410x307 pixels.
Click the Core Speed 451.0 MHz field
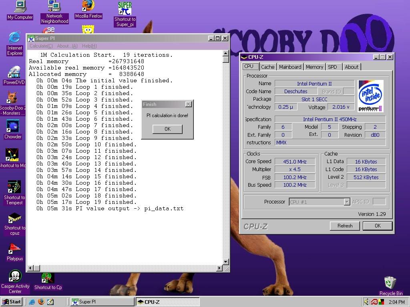295,161
